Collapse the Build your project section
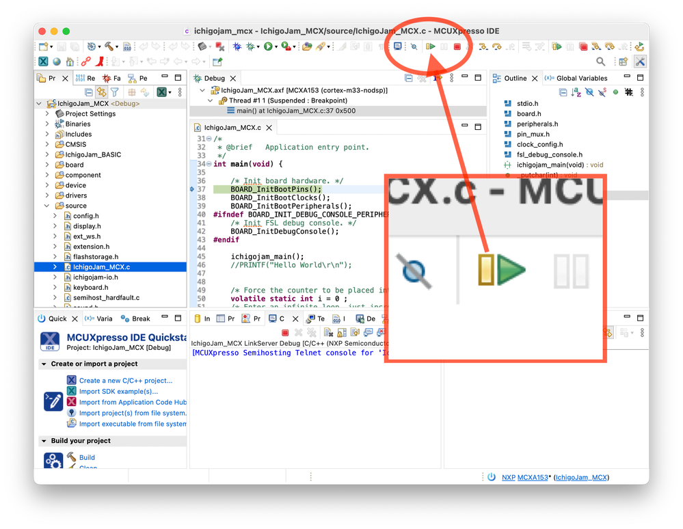The height and width of the screenshot is (529, 683). [44, 441]
